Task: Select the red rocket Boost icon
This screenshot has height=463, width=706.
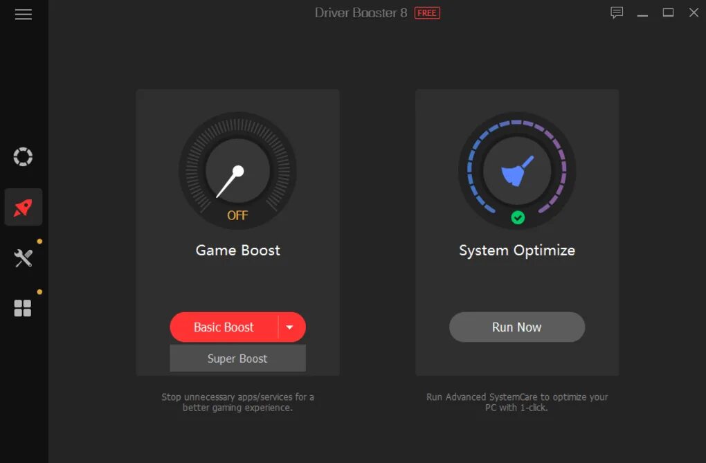Action: pyautogui.click(x=24, y=207)
